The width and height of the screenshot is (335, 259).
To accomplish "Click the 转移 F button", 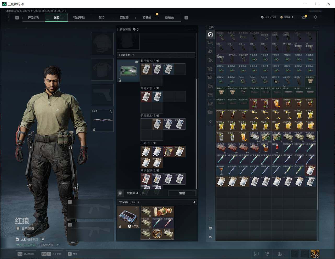I will tap(73, 254).
